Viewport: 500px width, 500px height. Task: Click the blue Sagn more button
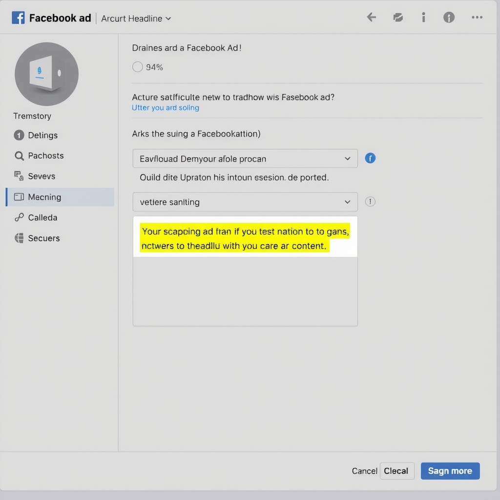click(450, 471)
